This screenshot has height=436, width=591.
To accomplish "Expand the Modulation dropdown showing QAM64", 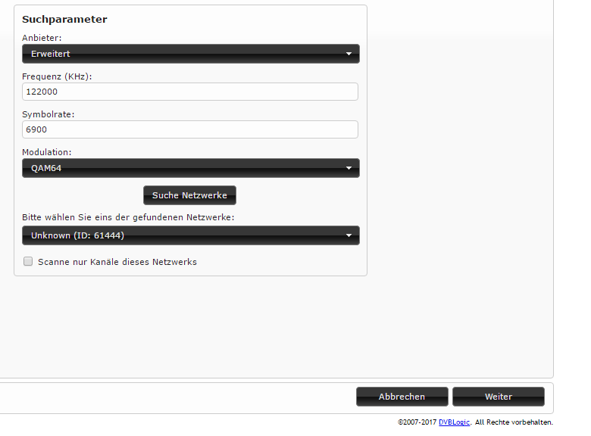I will [x=189, y=168].
